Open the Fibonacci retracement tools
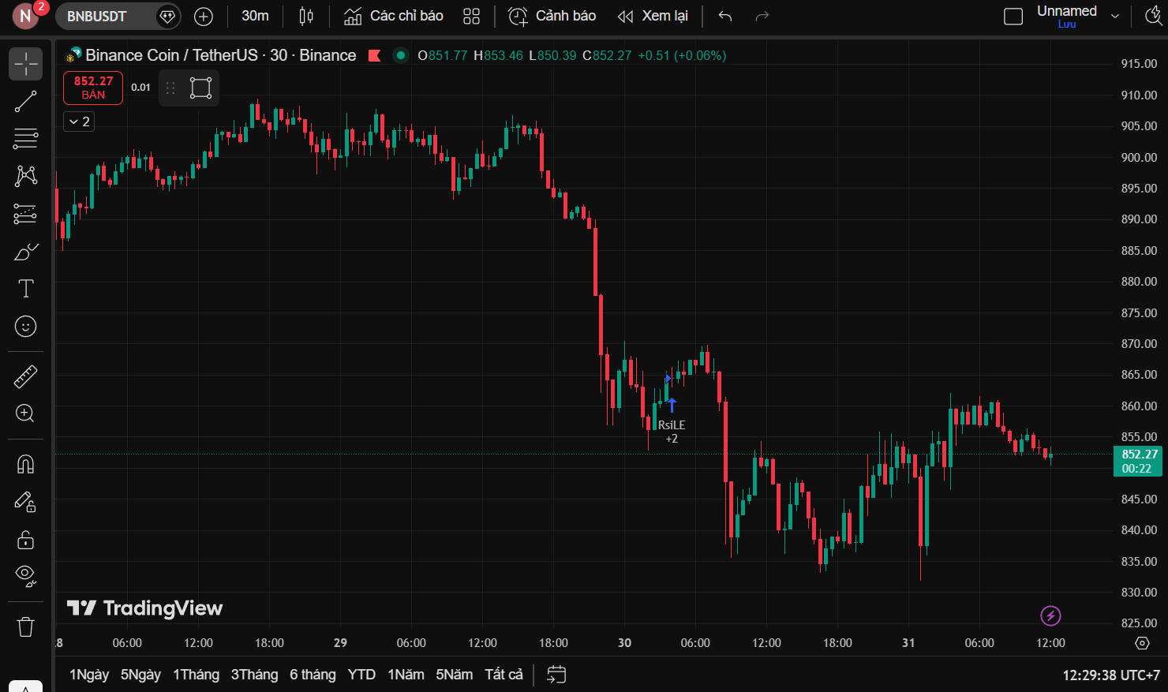 (x=25, y=139)
